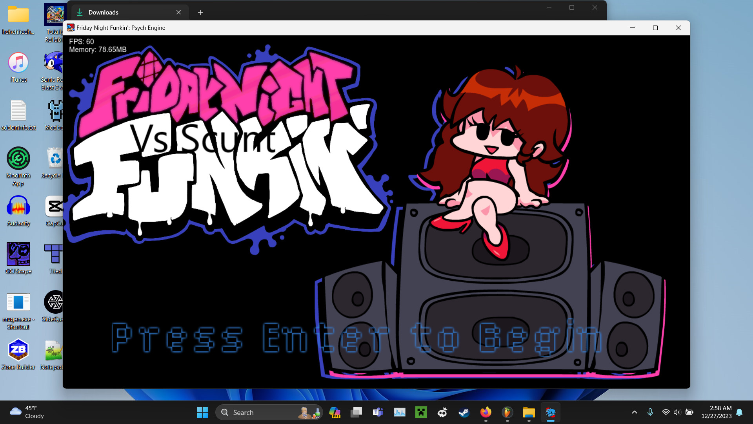Open Steam from the taskbar
The height and width of the screenshot is (424, 753).
(x=464, y=412)
